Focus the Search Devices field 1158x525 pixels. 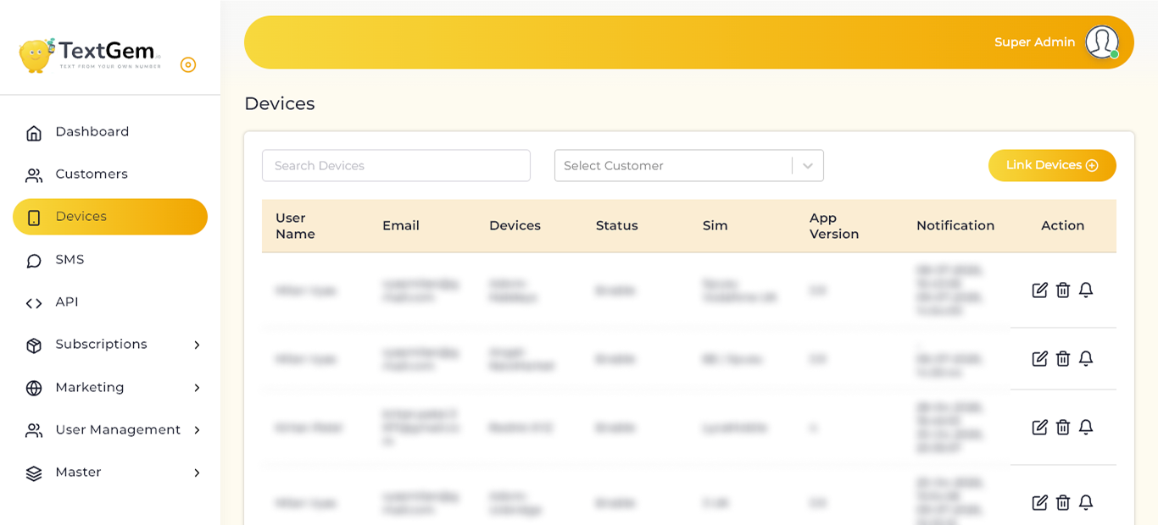pyautogui.click(x=396, y=166)
